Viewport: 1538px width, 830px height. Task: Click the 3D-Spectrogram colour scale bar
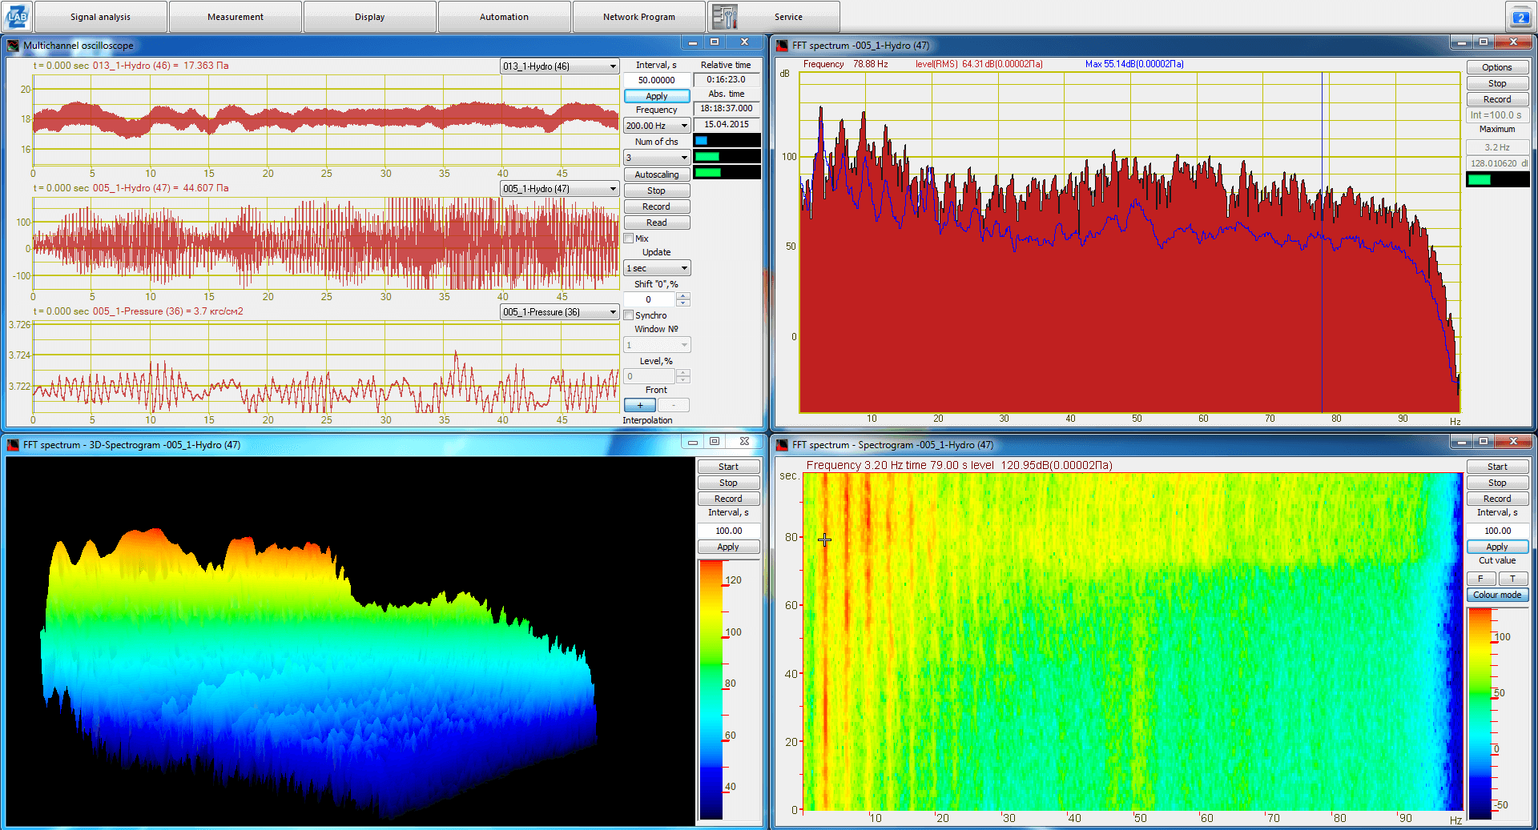(711, 690)
